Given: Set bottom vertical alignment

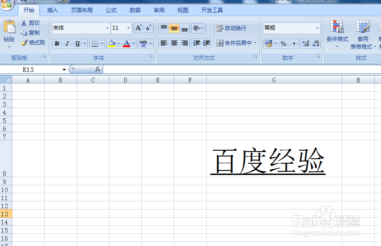Looking at the screenshot, I should 185,28.
